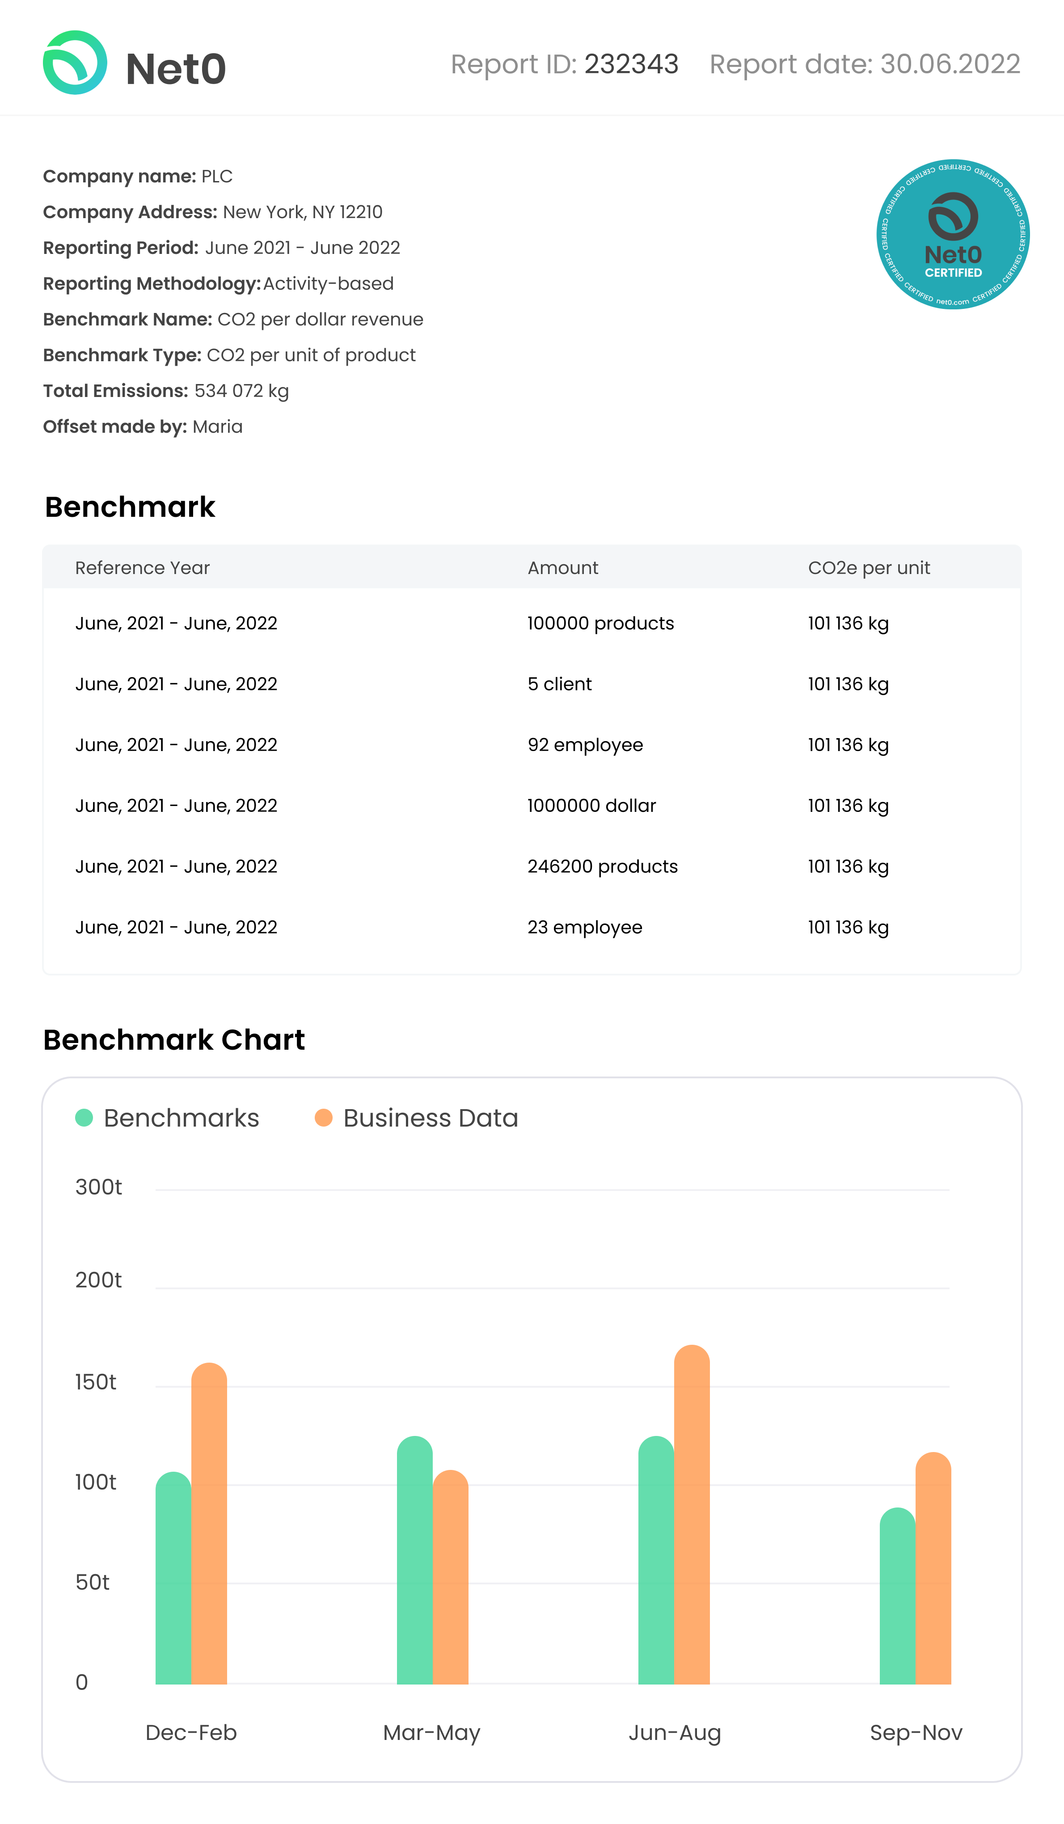1064x1824 pixels.
Task: Click the Dec-Feb axis label
Action: click(191, 1733)
